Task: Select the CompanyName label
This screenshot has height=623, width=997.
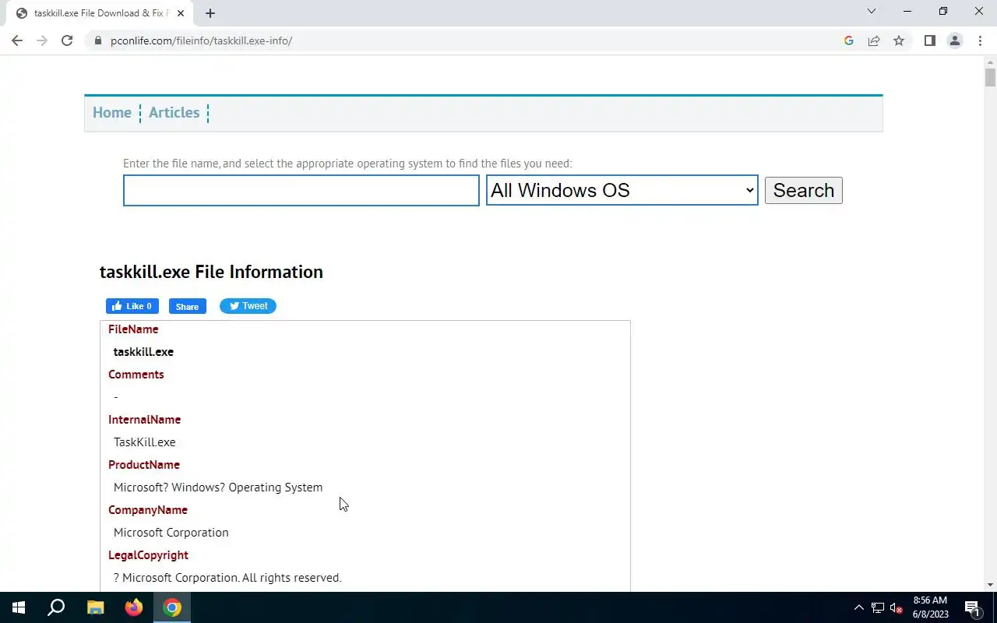Action: pyautogui.click(x=148, y=510)
